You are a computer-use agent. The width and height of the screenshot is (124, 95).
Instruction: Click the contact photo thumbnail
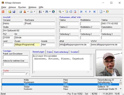[x=109, y=63]
